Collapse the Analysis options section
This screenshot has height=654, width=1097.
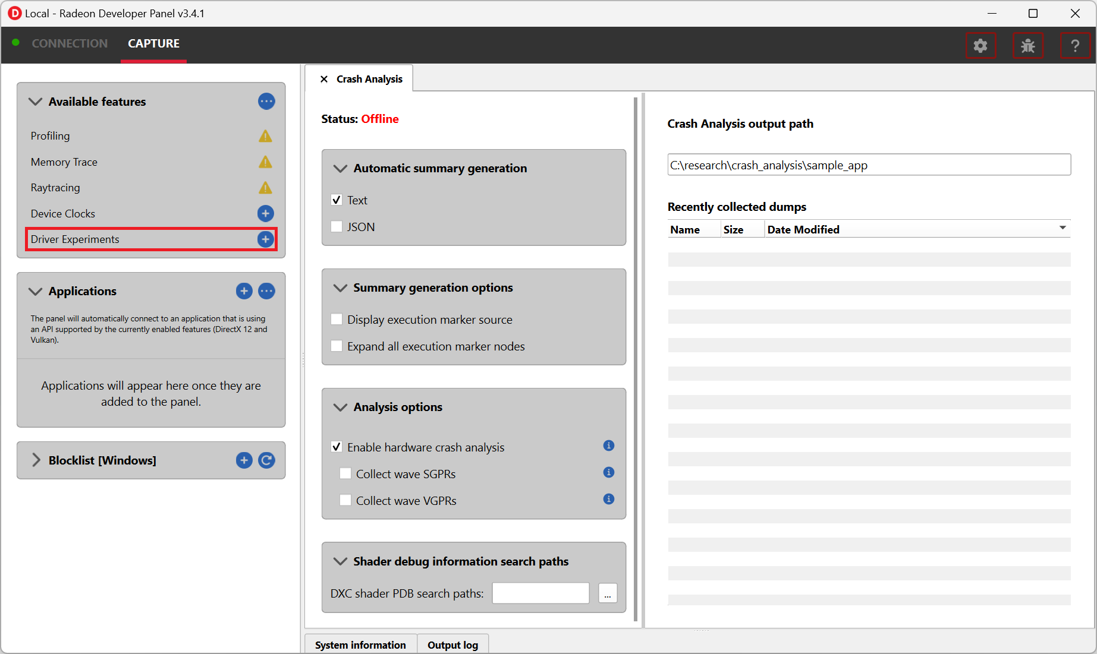pos(340,407)
